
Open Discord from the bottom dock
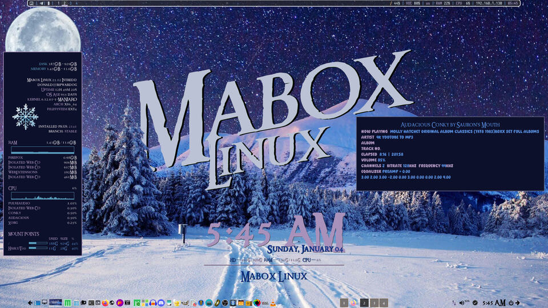point(161,302)
